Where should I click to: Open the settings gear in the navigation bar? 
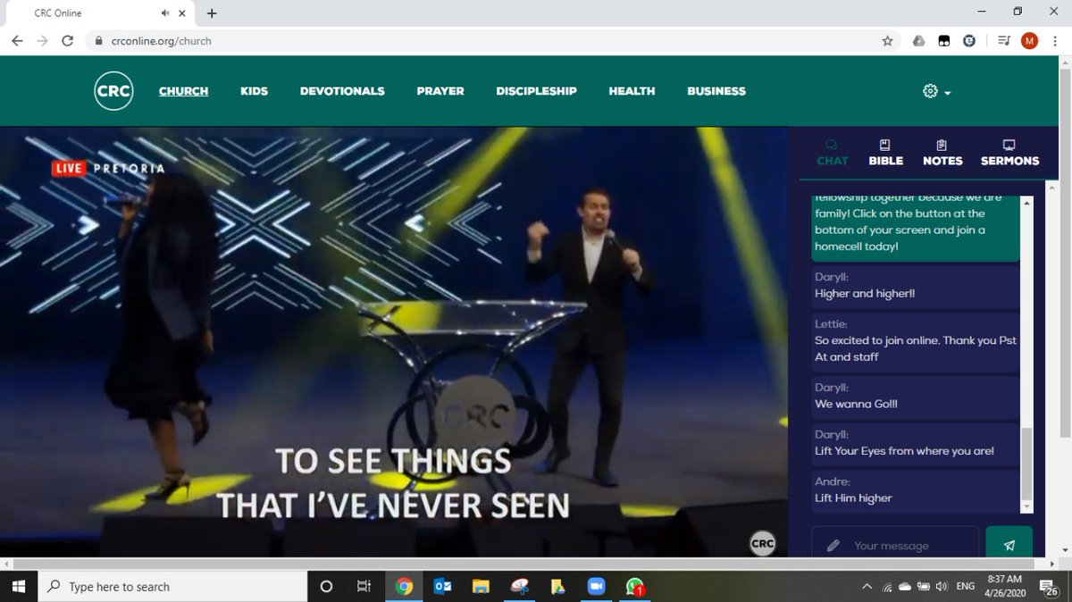(929, 90)
